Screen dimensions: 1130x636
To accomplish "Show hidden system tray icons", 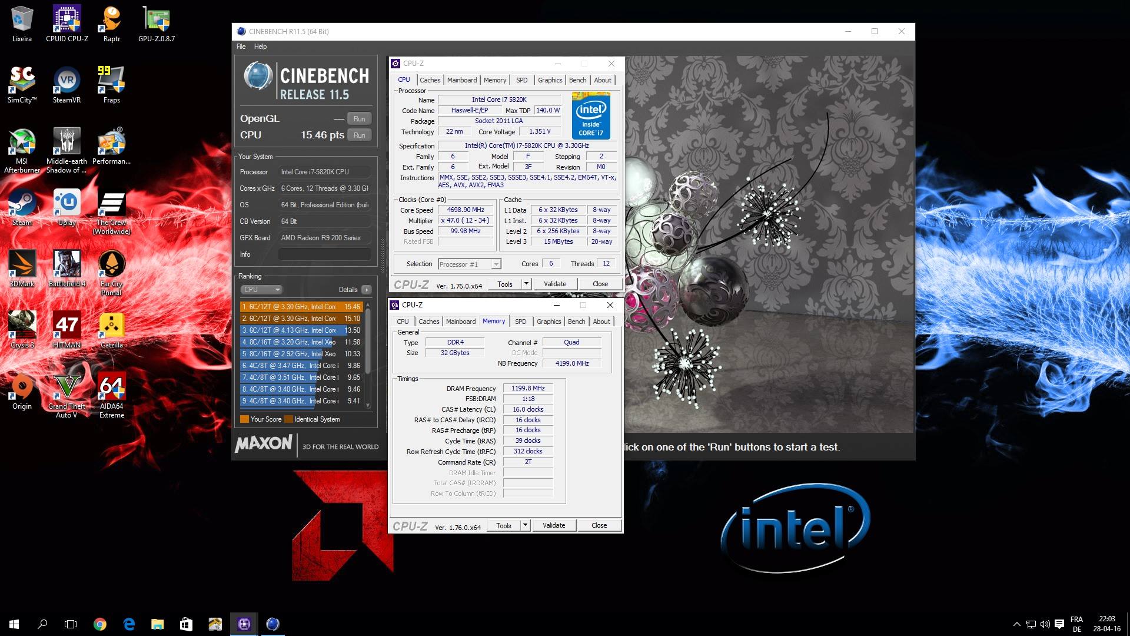I will click(1016, 624).
